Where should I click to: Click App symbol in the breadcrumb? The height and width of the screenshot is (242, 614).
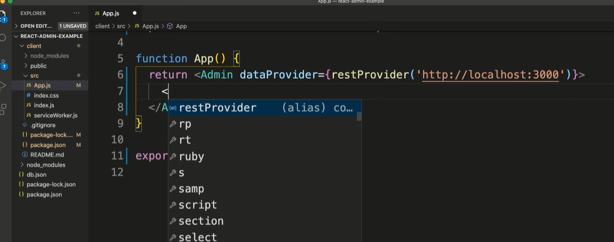181,26
